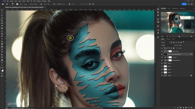Open the Image menu

click(12, 1)
